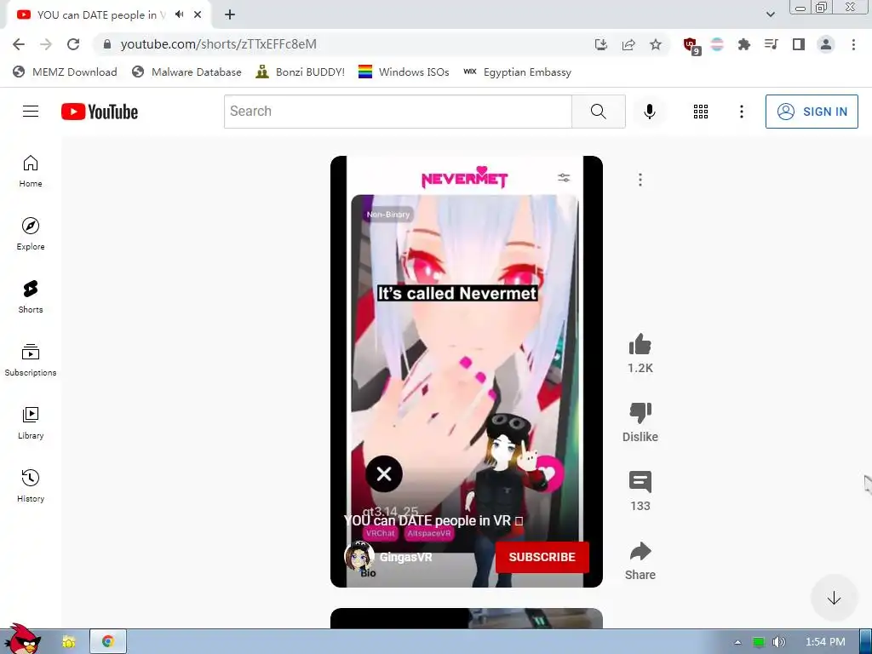Click the YouTube logo
Screen dimensions: 872x654
[100, 112]
